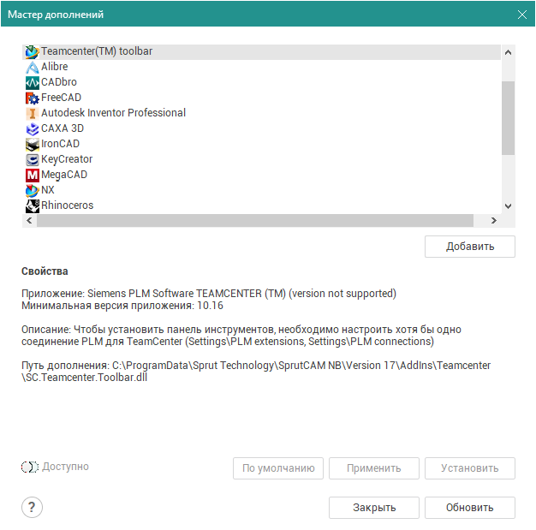Click the CADbro add-in icon

33,83
